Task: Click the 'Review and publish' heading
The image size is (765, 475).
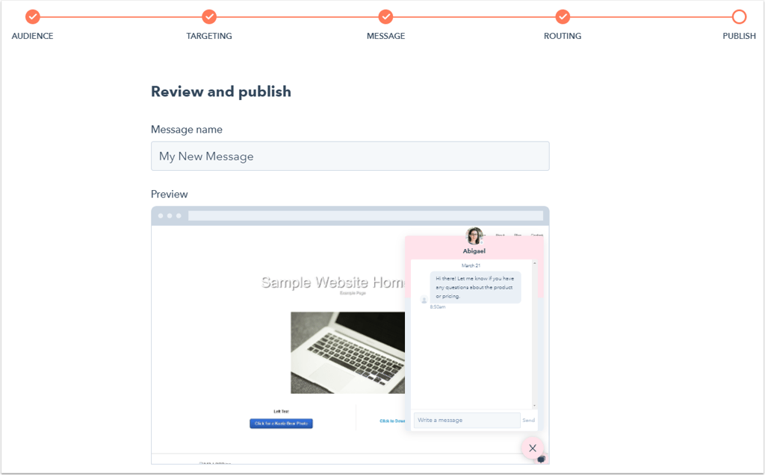Action: click(x=221, y=92)
